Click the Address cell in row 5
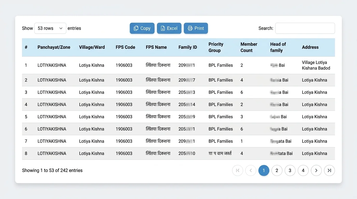 [314, 117]
